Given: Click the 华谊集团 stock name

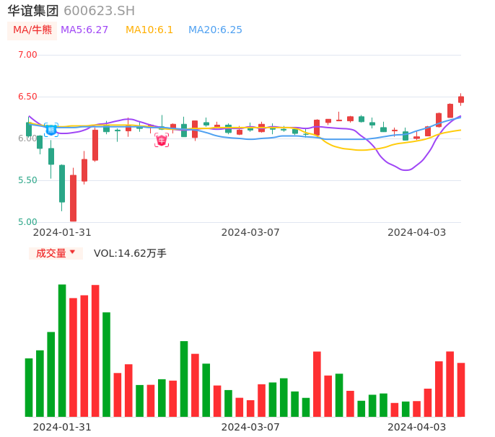Looking at the screenshot, I should tap(33, 11).
